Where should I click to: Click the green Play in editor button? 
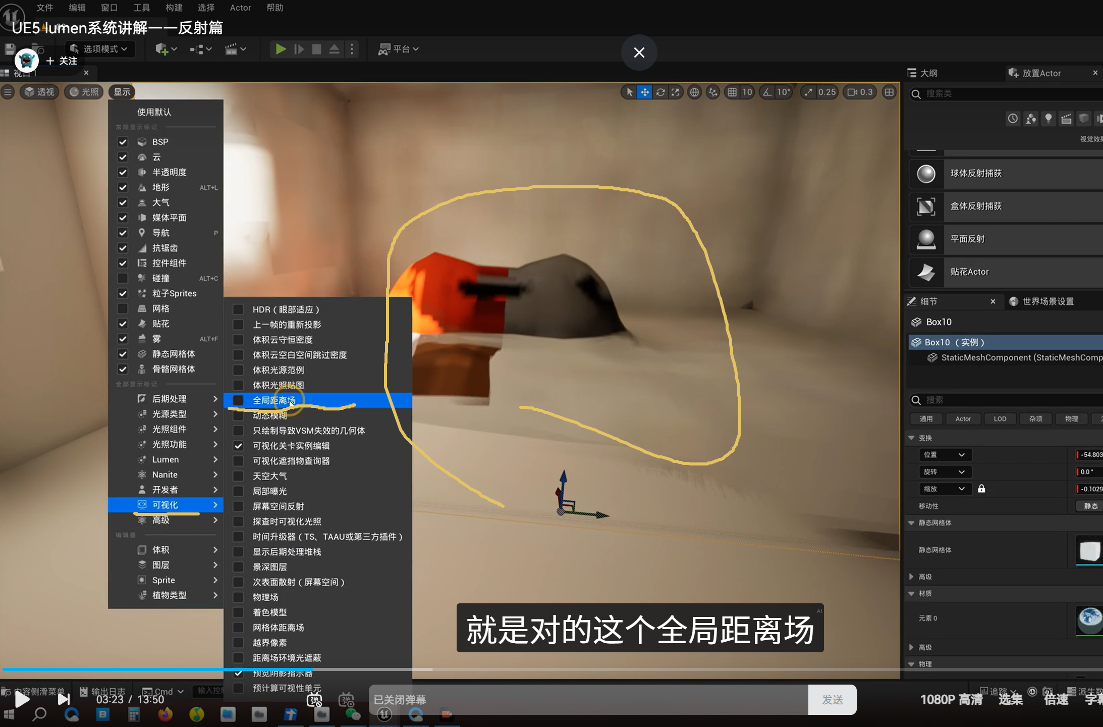[281, 49]
